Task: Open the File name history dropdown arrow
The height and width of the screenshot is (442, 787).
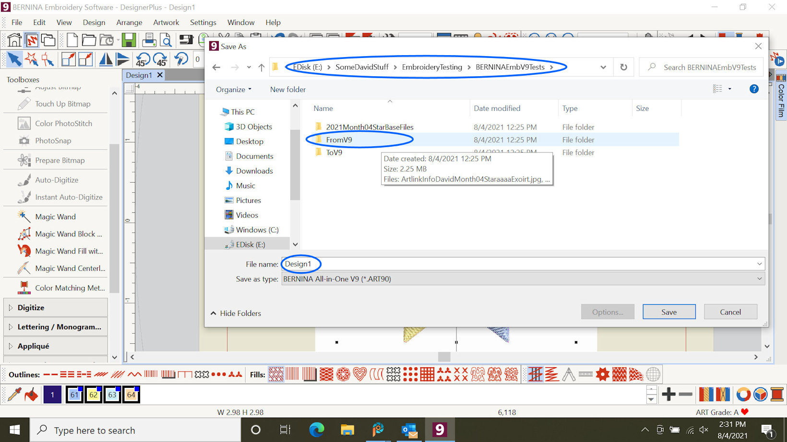Action: tap(760, 264)
